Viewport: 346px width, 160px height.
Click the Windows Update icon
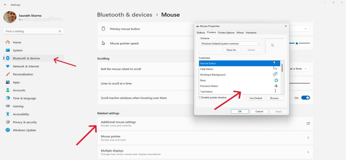(x=8, y=130)
